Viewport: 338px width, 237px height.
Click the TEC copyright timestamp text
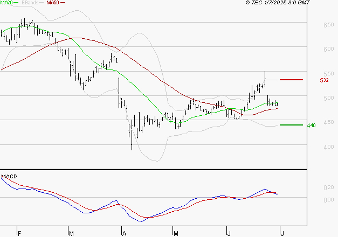tap(278, 3)
